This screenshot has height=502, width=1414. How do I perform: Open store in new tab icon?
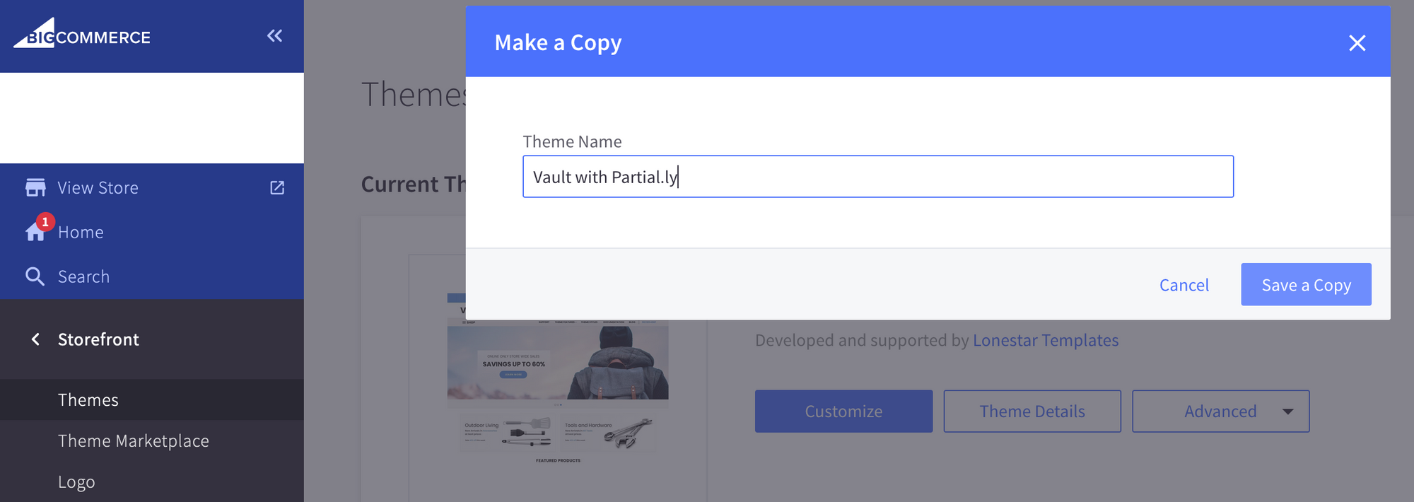pyautogui.click(x=277, y=187)
